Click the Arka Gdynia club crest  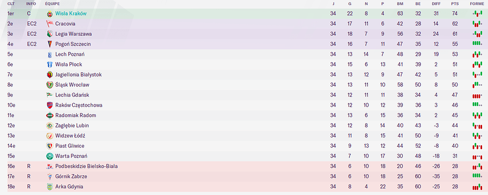(x=49, y=186)
